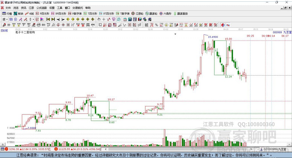Click the yellow vertical-arrows diamond icon
Screen dimensions: 292x158
tap(93, 19)
